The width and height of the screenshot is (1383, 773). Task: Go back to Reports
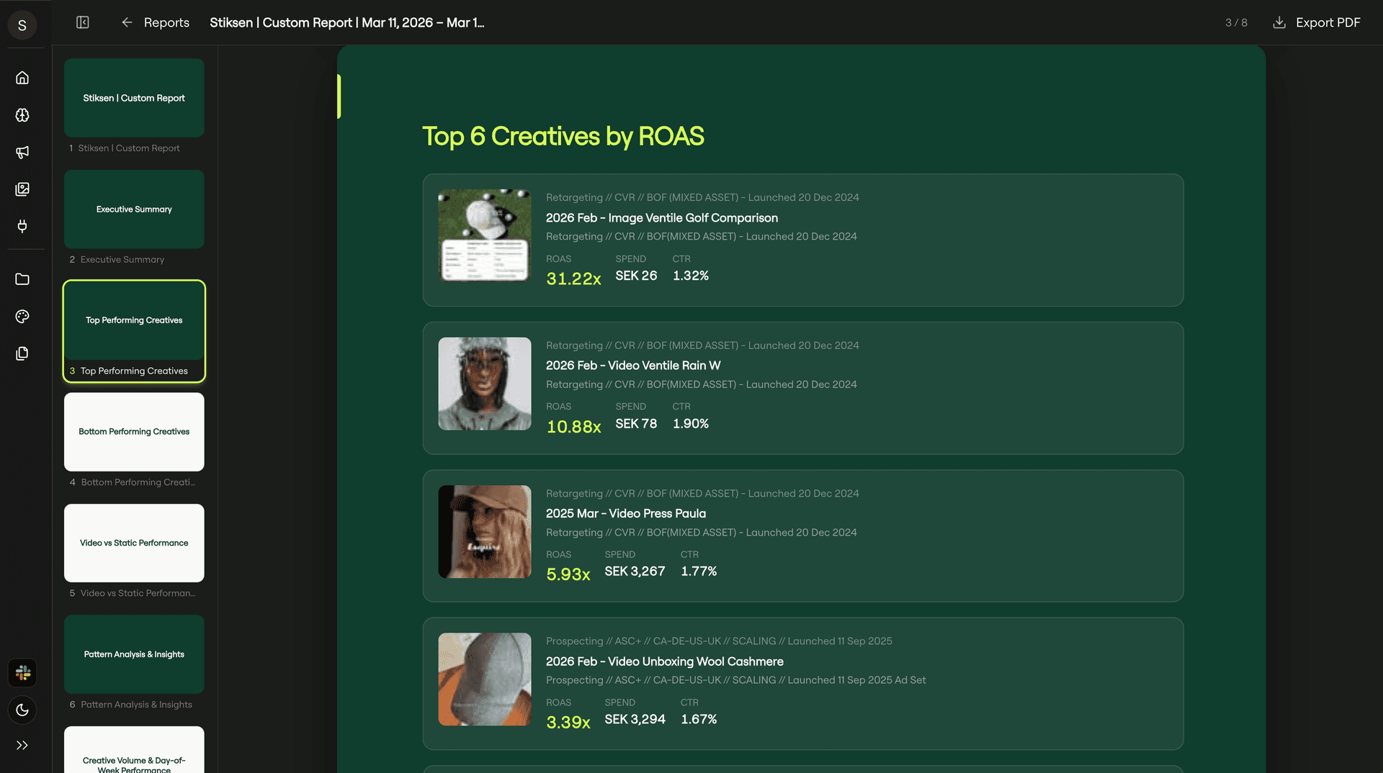point(166,22)
